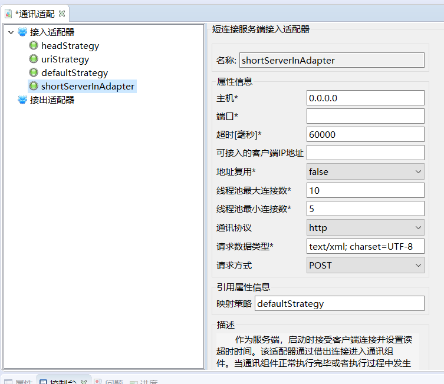Switch to the 问题 tab
Image resolution: width=444 pixels, height=384 pixels.
point(113,382)
